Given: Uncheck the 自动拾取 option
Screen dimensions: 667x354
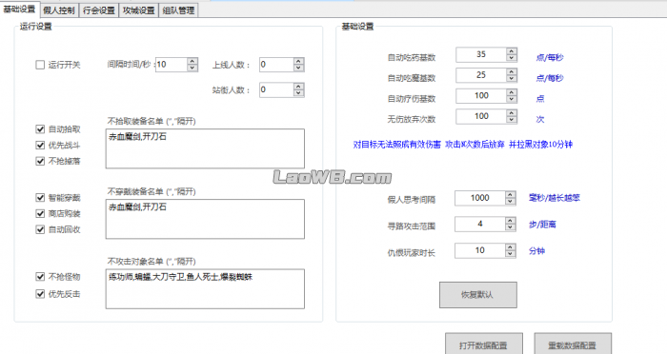Looking at the screenshot, I should (x=40, y=129).
